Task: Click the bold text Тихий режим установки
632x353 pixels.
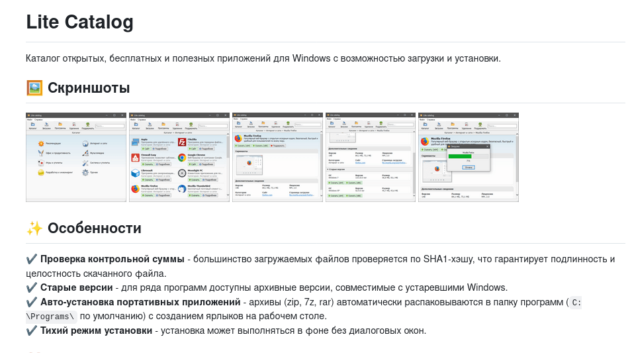Action: tap(97, 330)
